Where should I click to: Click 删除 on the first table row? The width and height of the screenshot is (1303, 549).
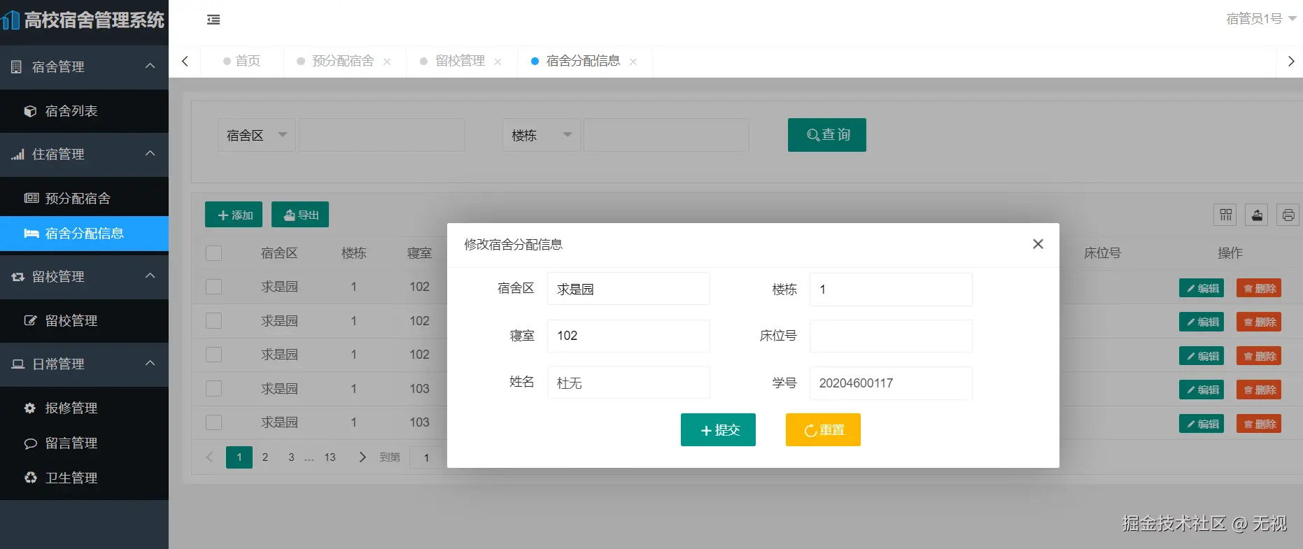pyautogui.click(x=1259, y=288)
